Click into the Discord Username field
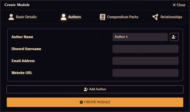The height and width of the screenshot is (112, 190). 145,49
